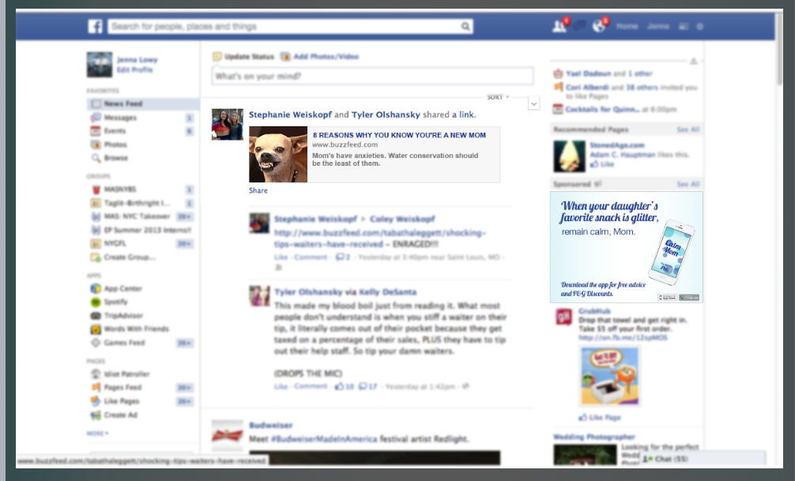The width and height of the screenshot is (795, 481).
Task: Open Photos via its camera icon
Action: [x=98, y=145]
